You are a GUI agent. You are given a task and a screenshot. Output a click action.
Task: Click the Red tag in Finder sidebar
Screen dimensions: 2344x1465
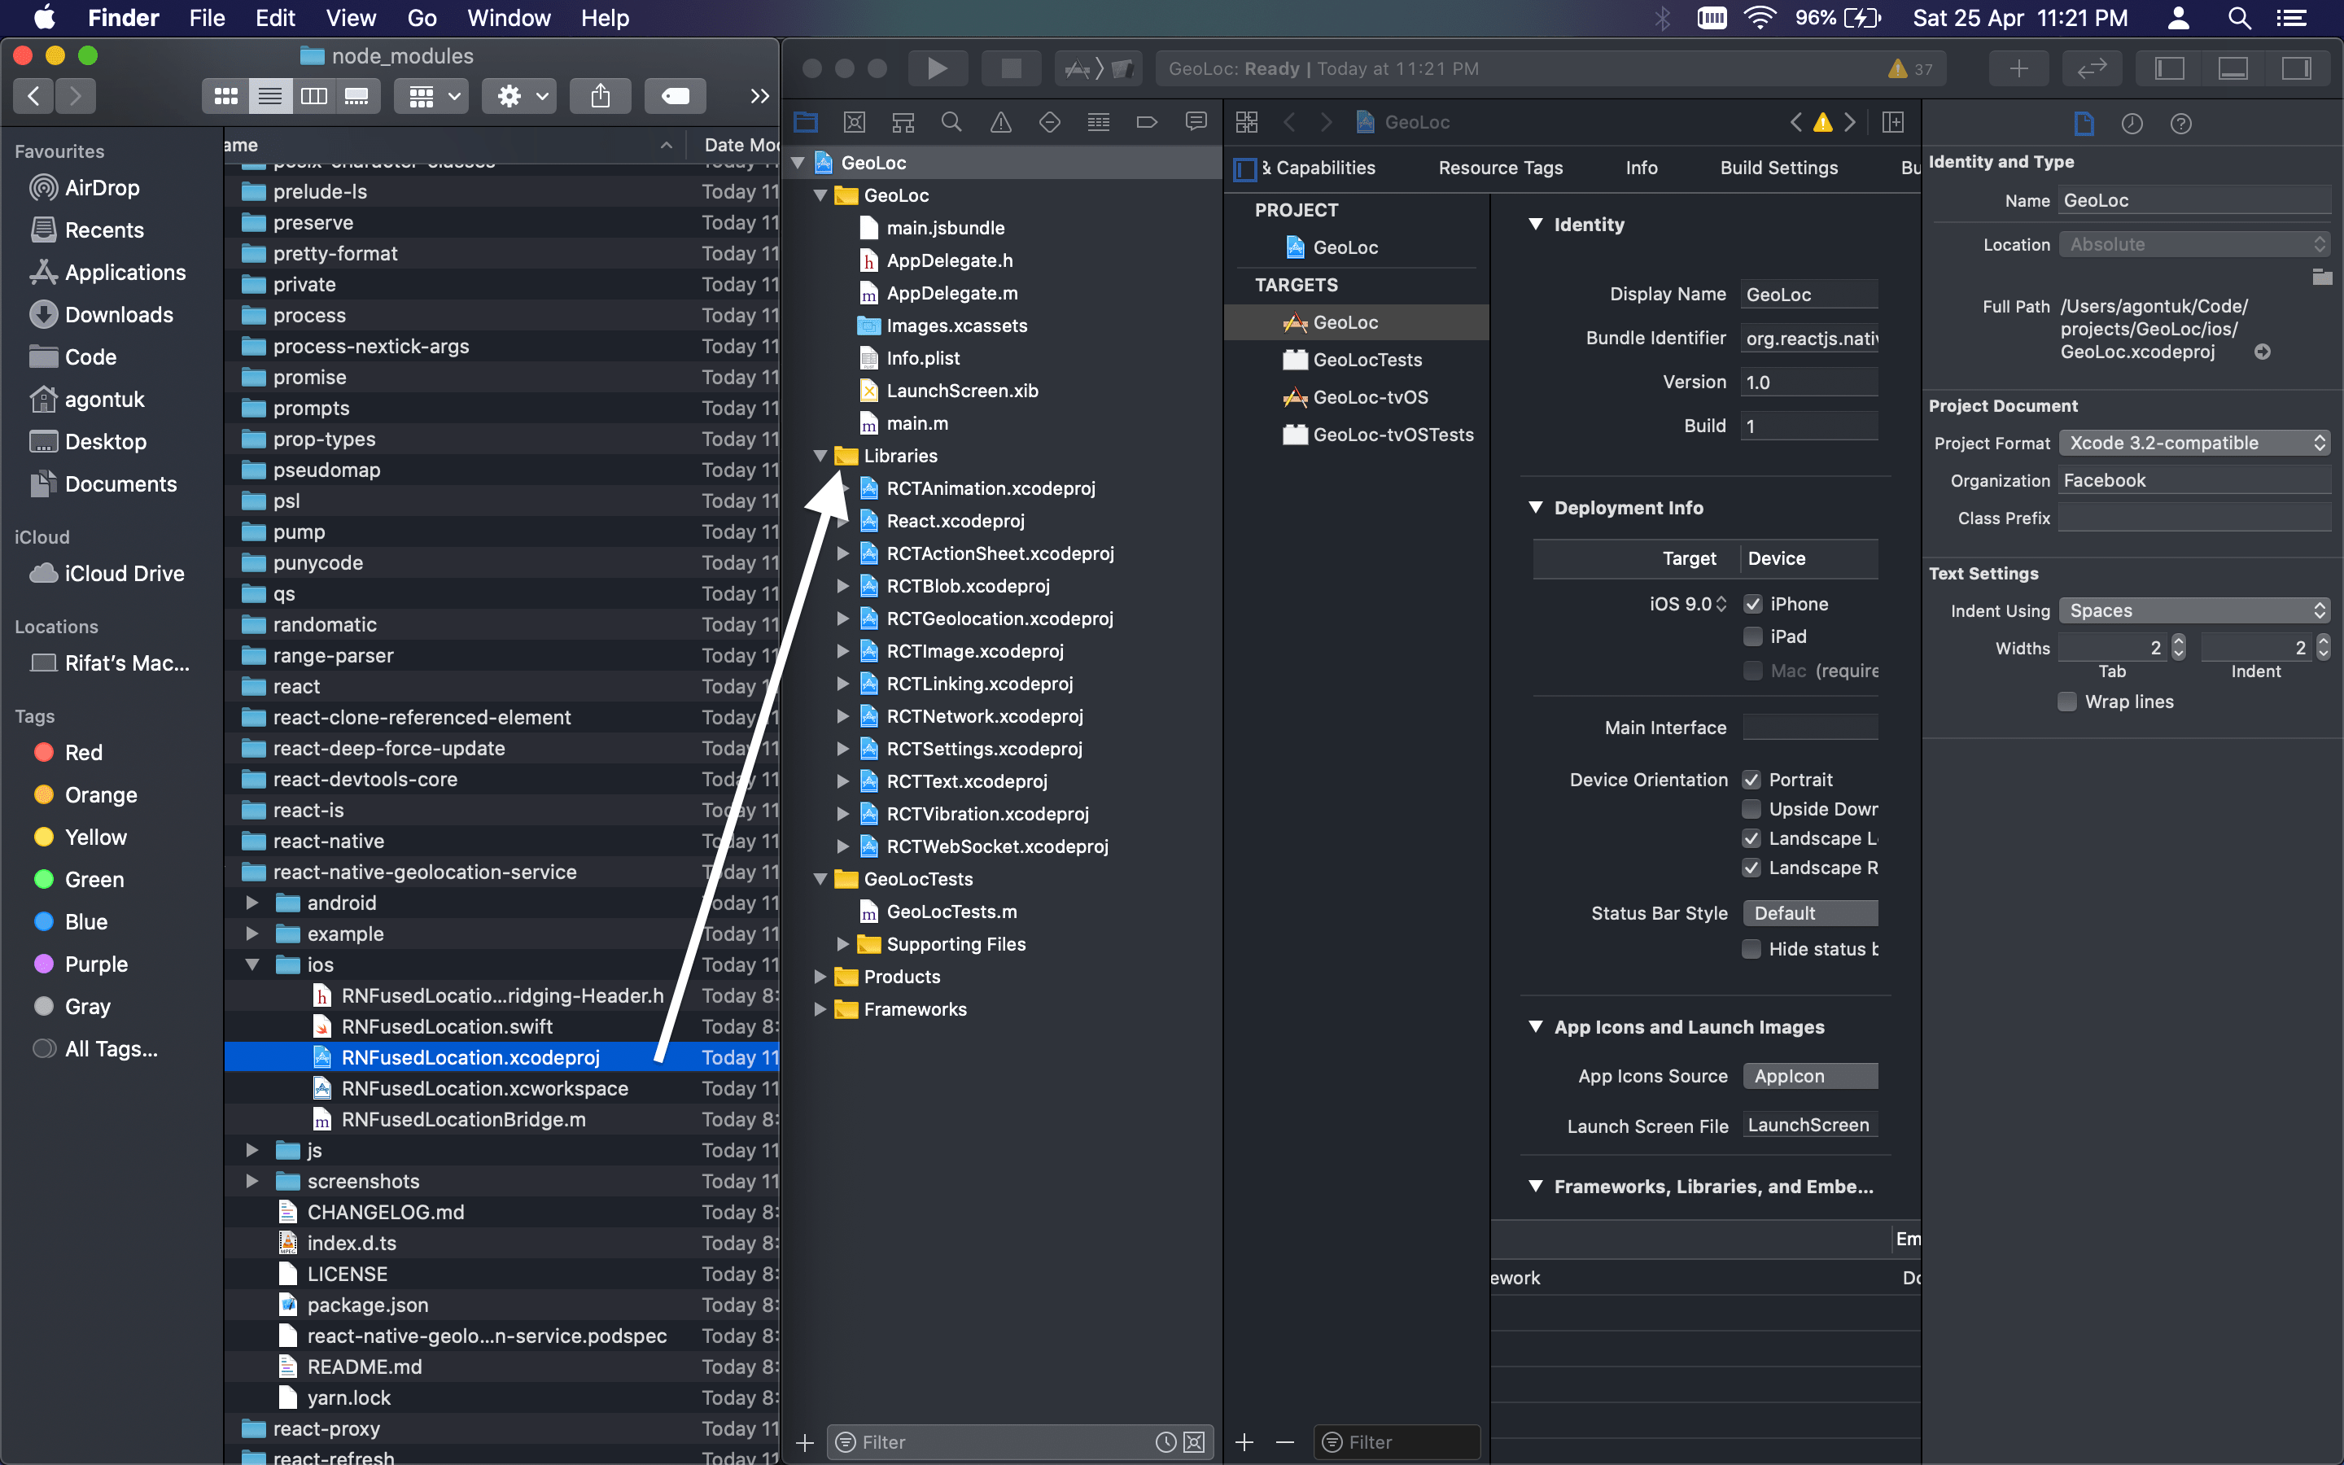pyautogui.click(x=83, y=753)
